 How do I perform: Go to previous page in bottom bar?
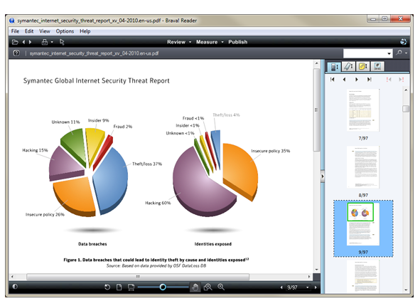[x=281, y=287]
